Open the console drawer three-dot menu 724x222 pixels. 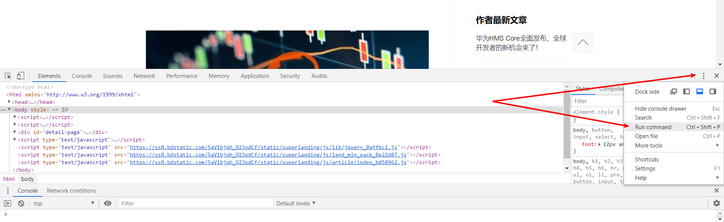click(x=8, y=191)
